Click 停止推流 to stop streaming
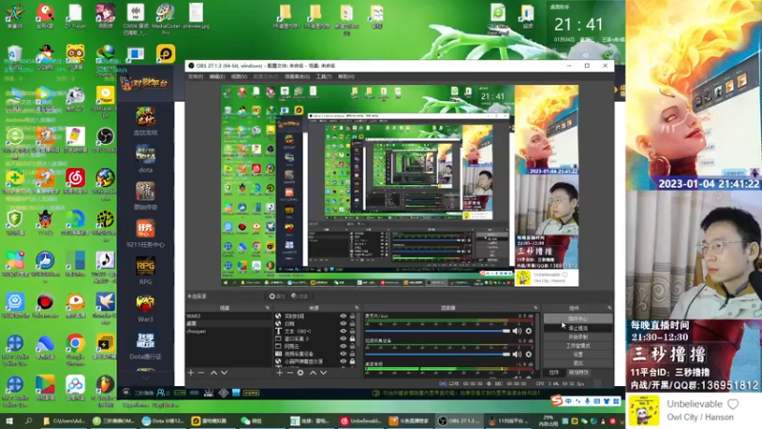Viewport: 762px width, 429px height. coord(578,328)
